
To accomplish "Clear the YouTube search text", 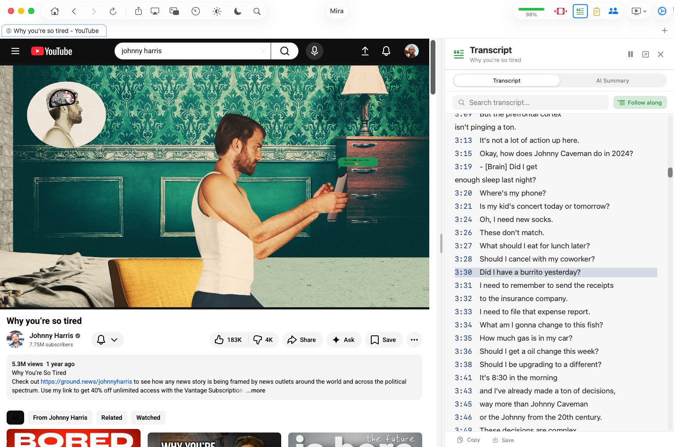I will click(x=264, y=51).
